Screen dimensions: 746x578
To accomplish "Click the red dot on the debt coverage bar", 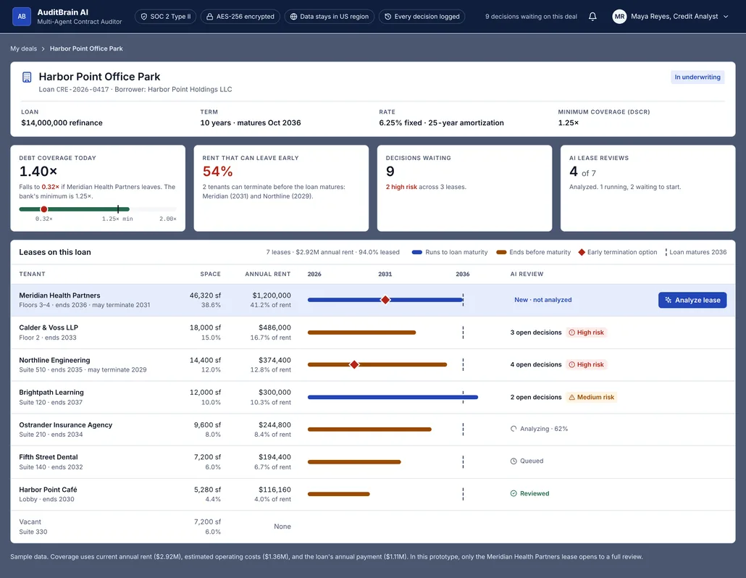I will [x=43, y=209].
